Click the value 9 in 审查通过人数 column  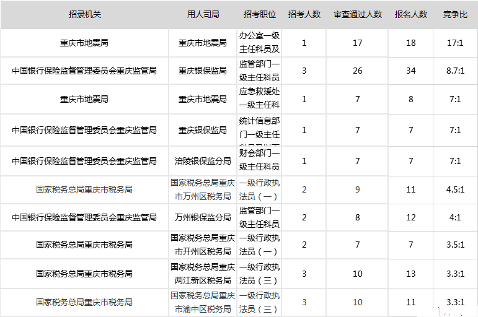358,189
